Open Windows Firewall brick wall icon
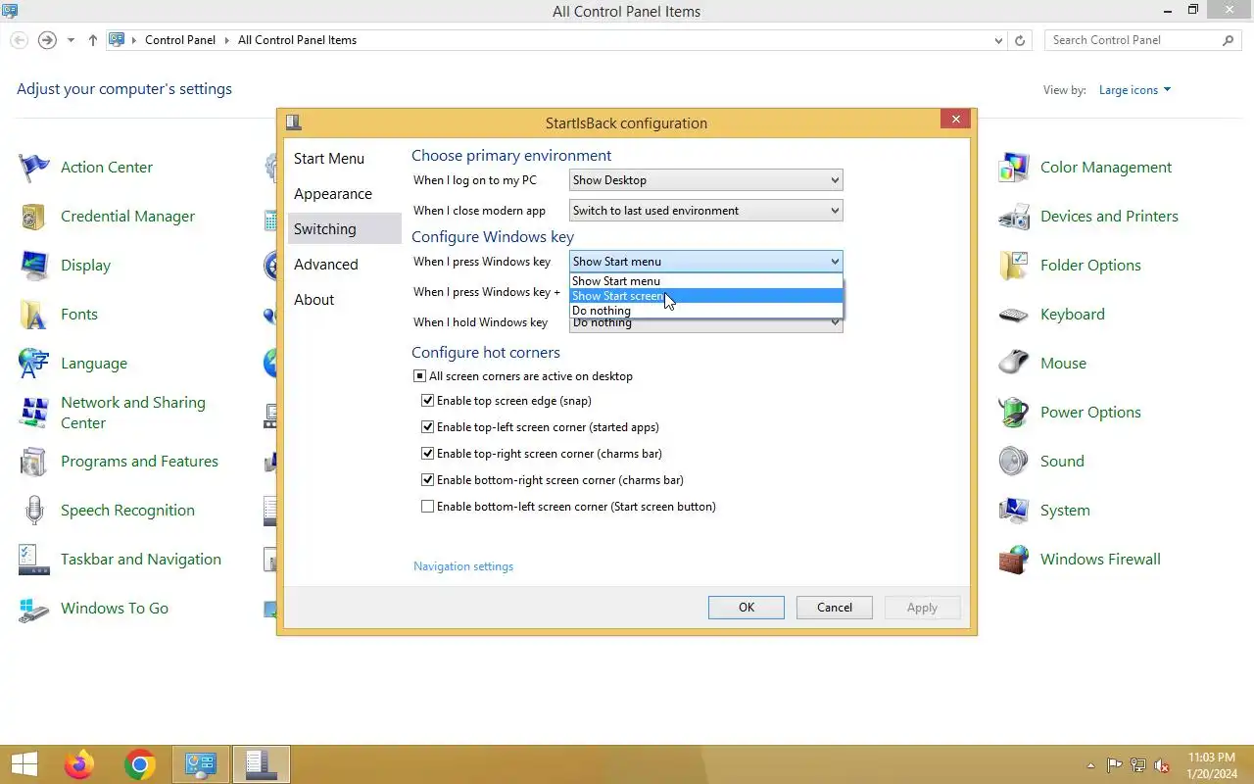Image resolution: width=1254 pixels, height=784 pixels. [1014, 560]
